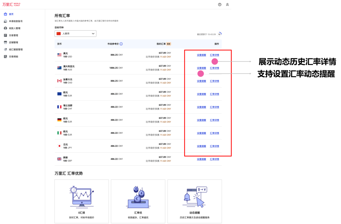Click the Italian flag icon
This screenshot has height=224, width=341.
pos(59,133)
